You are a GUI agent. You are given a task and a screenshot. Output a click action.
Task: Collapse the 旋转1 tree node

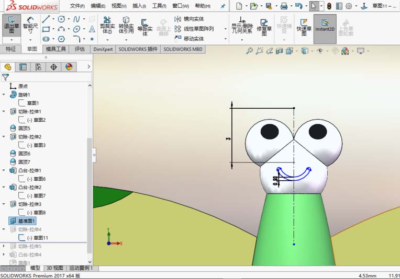(x=4, y=95)
